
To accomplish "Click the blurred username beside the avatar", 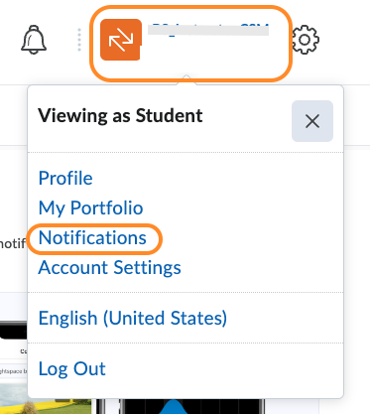I will click(208, 30).
